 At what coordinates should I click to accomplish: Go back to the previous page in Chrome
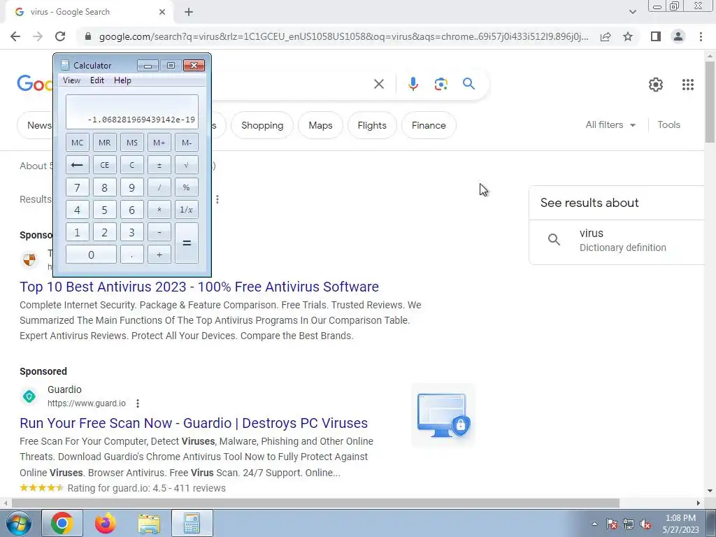[x=15, y=36]
